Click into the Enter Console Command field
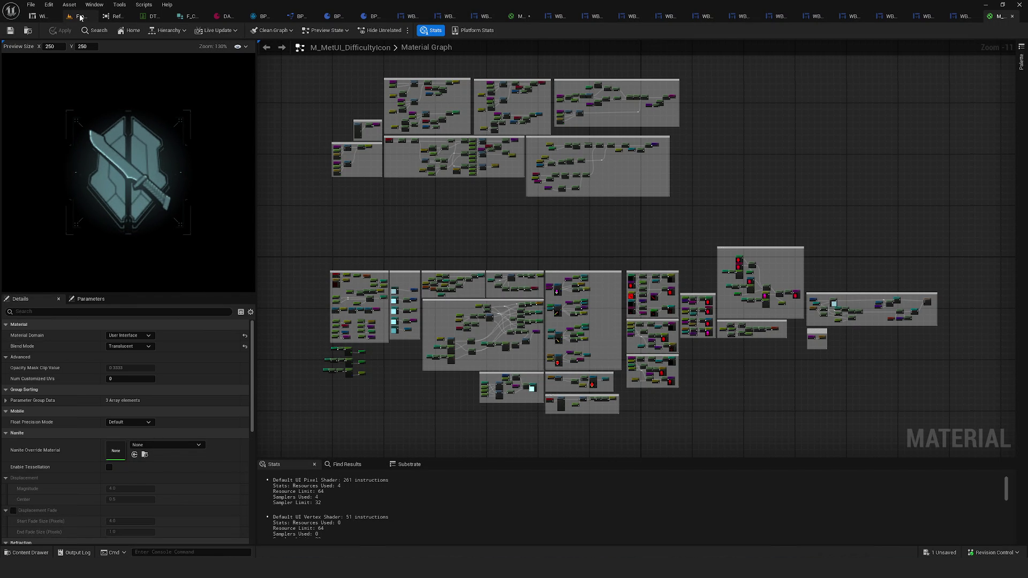Viewport: 1028px width, 578px height. tap(191, 552)
